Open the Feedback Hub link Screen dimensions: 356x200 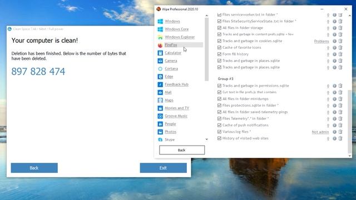[177, 84]
